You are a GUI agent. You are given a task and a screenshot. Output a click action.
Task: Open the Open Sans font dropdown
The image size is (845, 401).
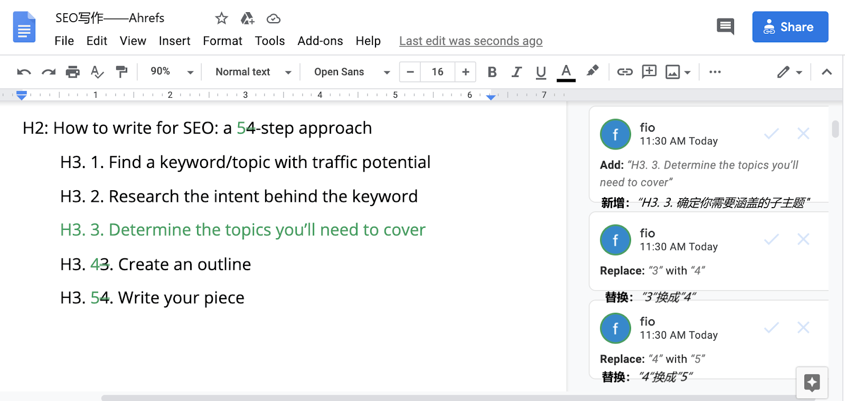coord(351,72)
